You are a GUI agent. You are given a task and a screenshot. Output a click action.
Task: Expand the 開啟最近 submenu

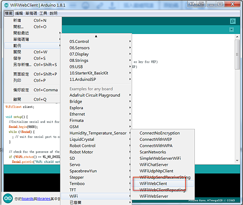coord(32,33)
